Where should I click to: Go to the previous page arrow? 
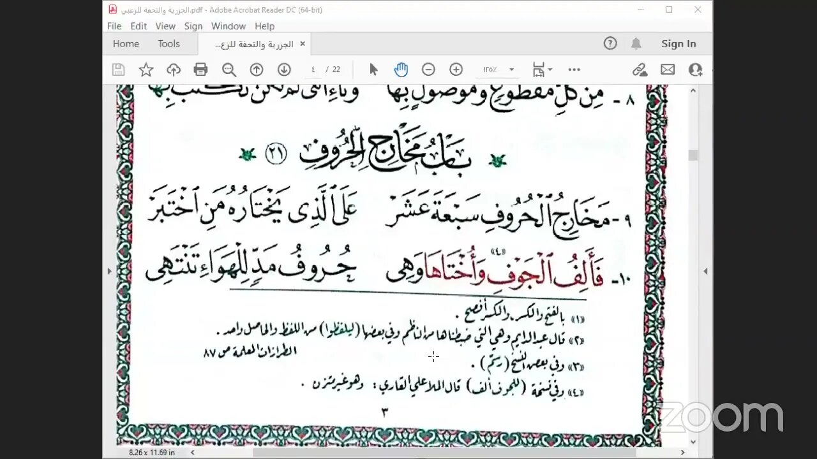(x=257, y=70)
